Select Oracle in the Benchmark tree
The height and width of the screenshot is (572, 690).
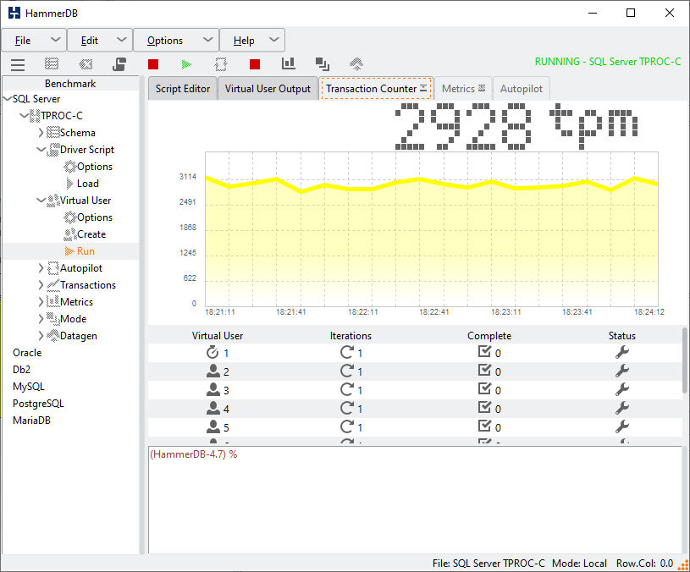(27, 353)
